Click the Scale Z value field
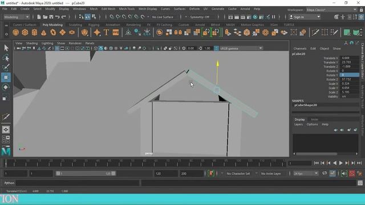 (349, 92)
